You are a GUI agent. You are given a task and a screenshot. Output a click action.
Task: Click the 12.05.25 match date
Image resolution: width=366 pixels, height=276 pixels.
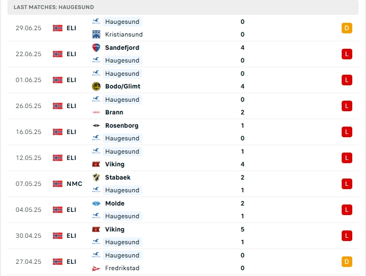[x=29, y=158]
